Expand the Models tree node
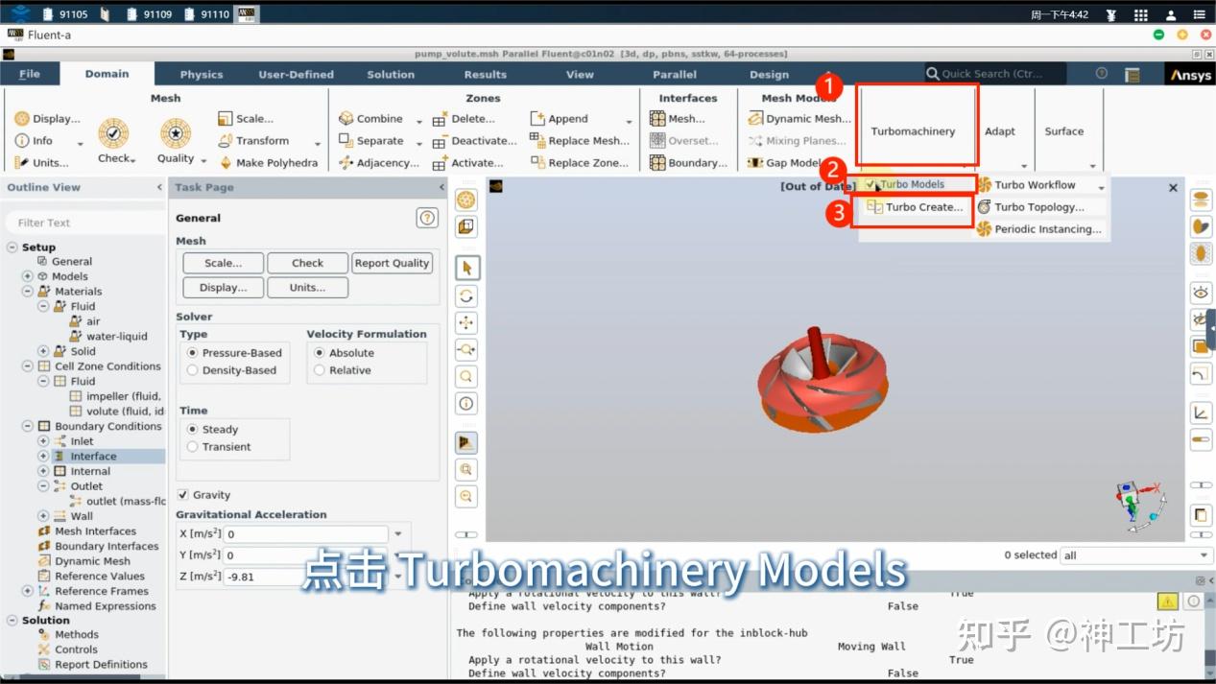The width and height of the screenshot is (1216, 684). pyautogui.click(x=28, y=276)
